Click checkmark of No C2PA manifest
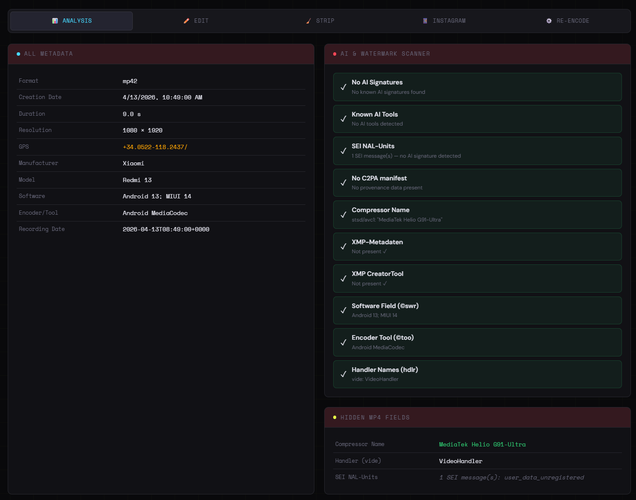The width and height of the screenshot is (636, 500). 343,183
